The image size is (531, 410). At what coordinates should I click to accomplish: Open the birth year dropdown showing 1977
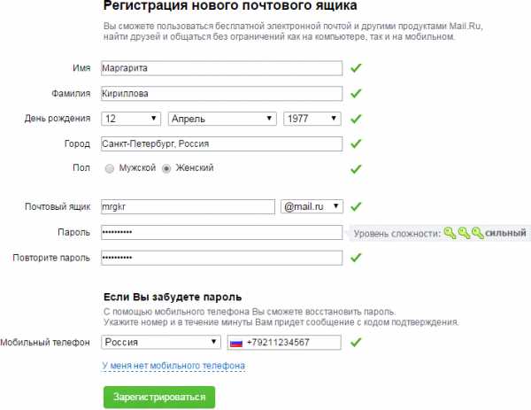312,119
